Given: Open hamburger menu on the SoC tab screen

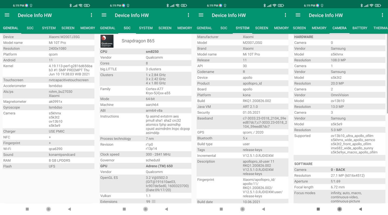Looking at the screenshot, I should tap(104, 15).
